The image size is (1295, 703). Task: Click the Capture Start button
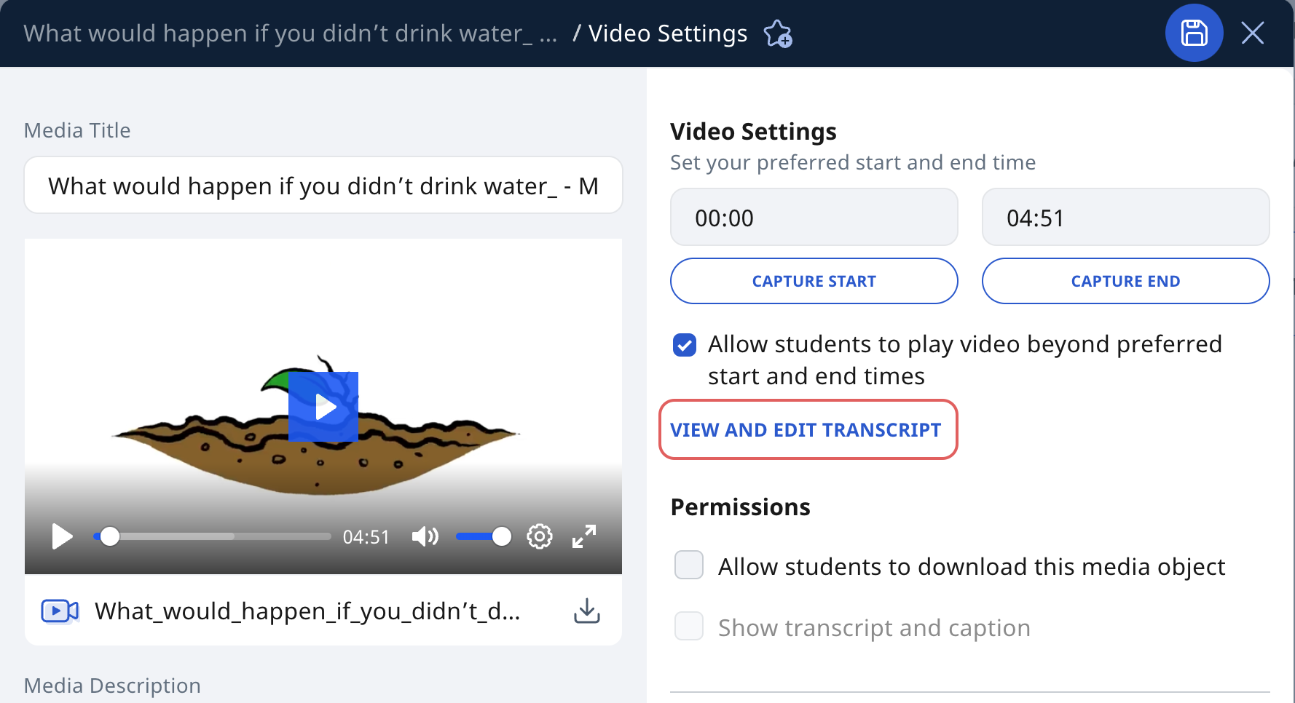[x=814, y=281]
